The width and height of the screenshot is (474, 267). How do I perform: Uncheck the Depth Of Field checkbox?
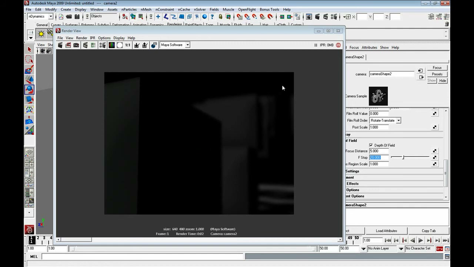click(371, 145)
